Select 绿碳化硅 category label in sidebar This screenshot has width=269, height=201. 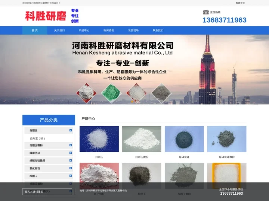[35, 153]
